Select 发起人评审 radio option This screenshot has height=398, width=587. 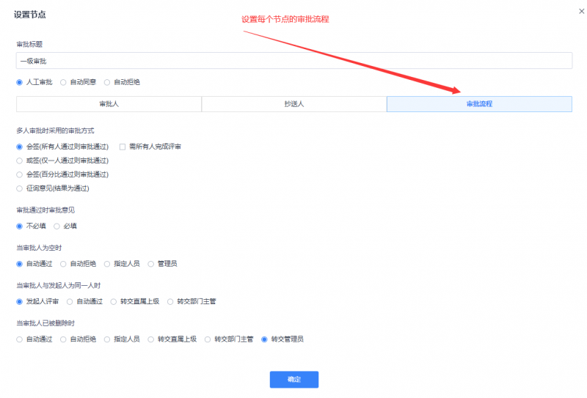(20, 301)
